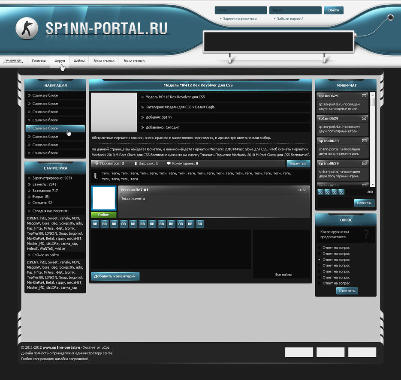Screen dimensions: 401x380
Task: Click the comment timestamp 11:22
Action: click(302, 190)
